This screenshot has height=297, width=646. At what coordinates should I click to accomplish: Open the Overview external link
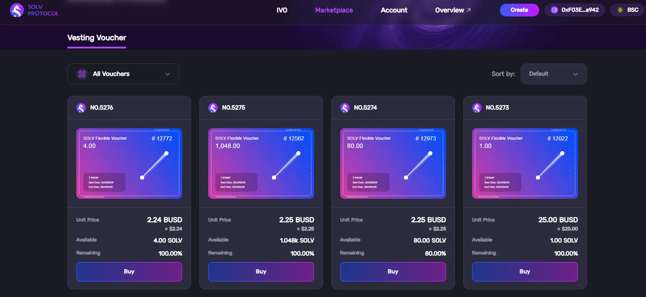tap(453, 10)
